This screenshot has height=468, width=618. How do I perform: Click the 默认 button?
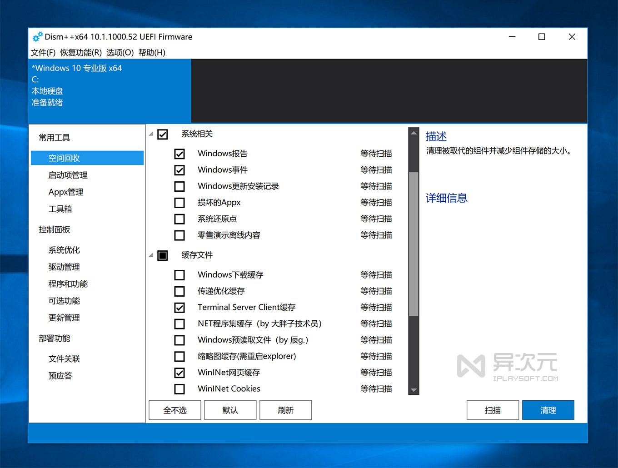click(230, 410)
